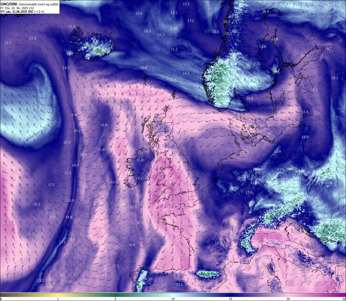Click the 14.5 value label

[x=186, y=73]
